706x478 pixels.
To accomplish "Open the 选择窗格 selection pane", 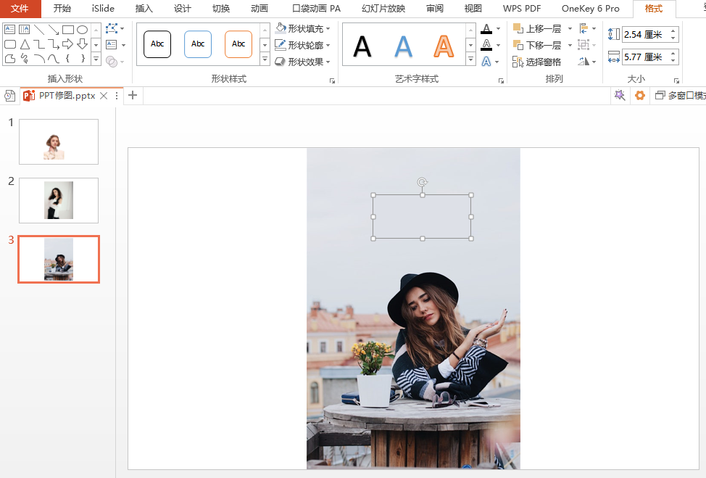I will pos(537,62).
